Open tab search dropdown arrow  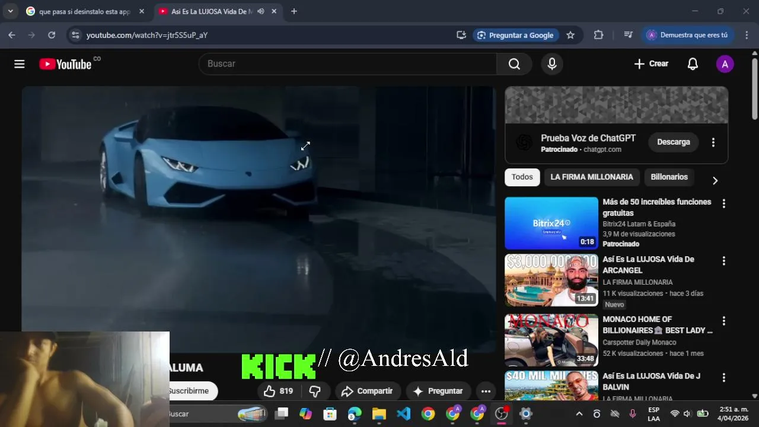click(10, 11)
